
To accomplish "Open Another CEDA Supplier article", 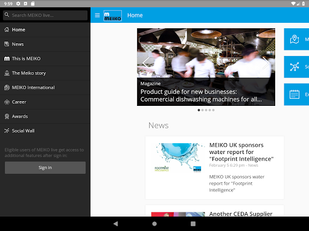I will click(241, 214).
